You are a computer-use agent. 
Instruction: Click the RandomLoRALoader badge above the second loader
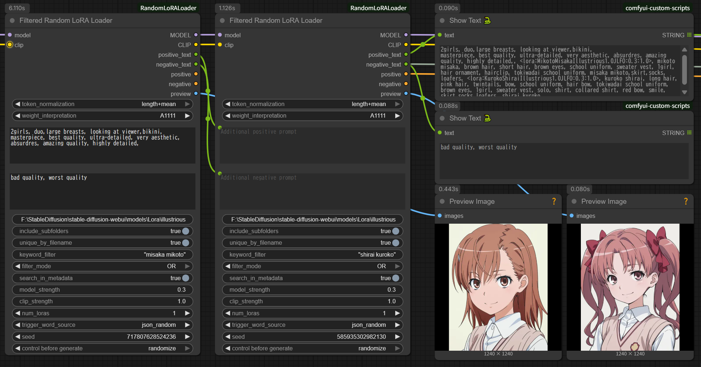378,8
